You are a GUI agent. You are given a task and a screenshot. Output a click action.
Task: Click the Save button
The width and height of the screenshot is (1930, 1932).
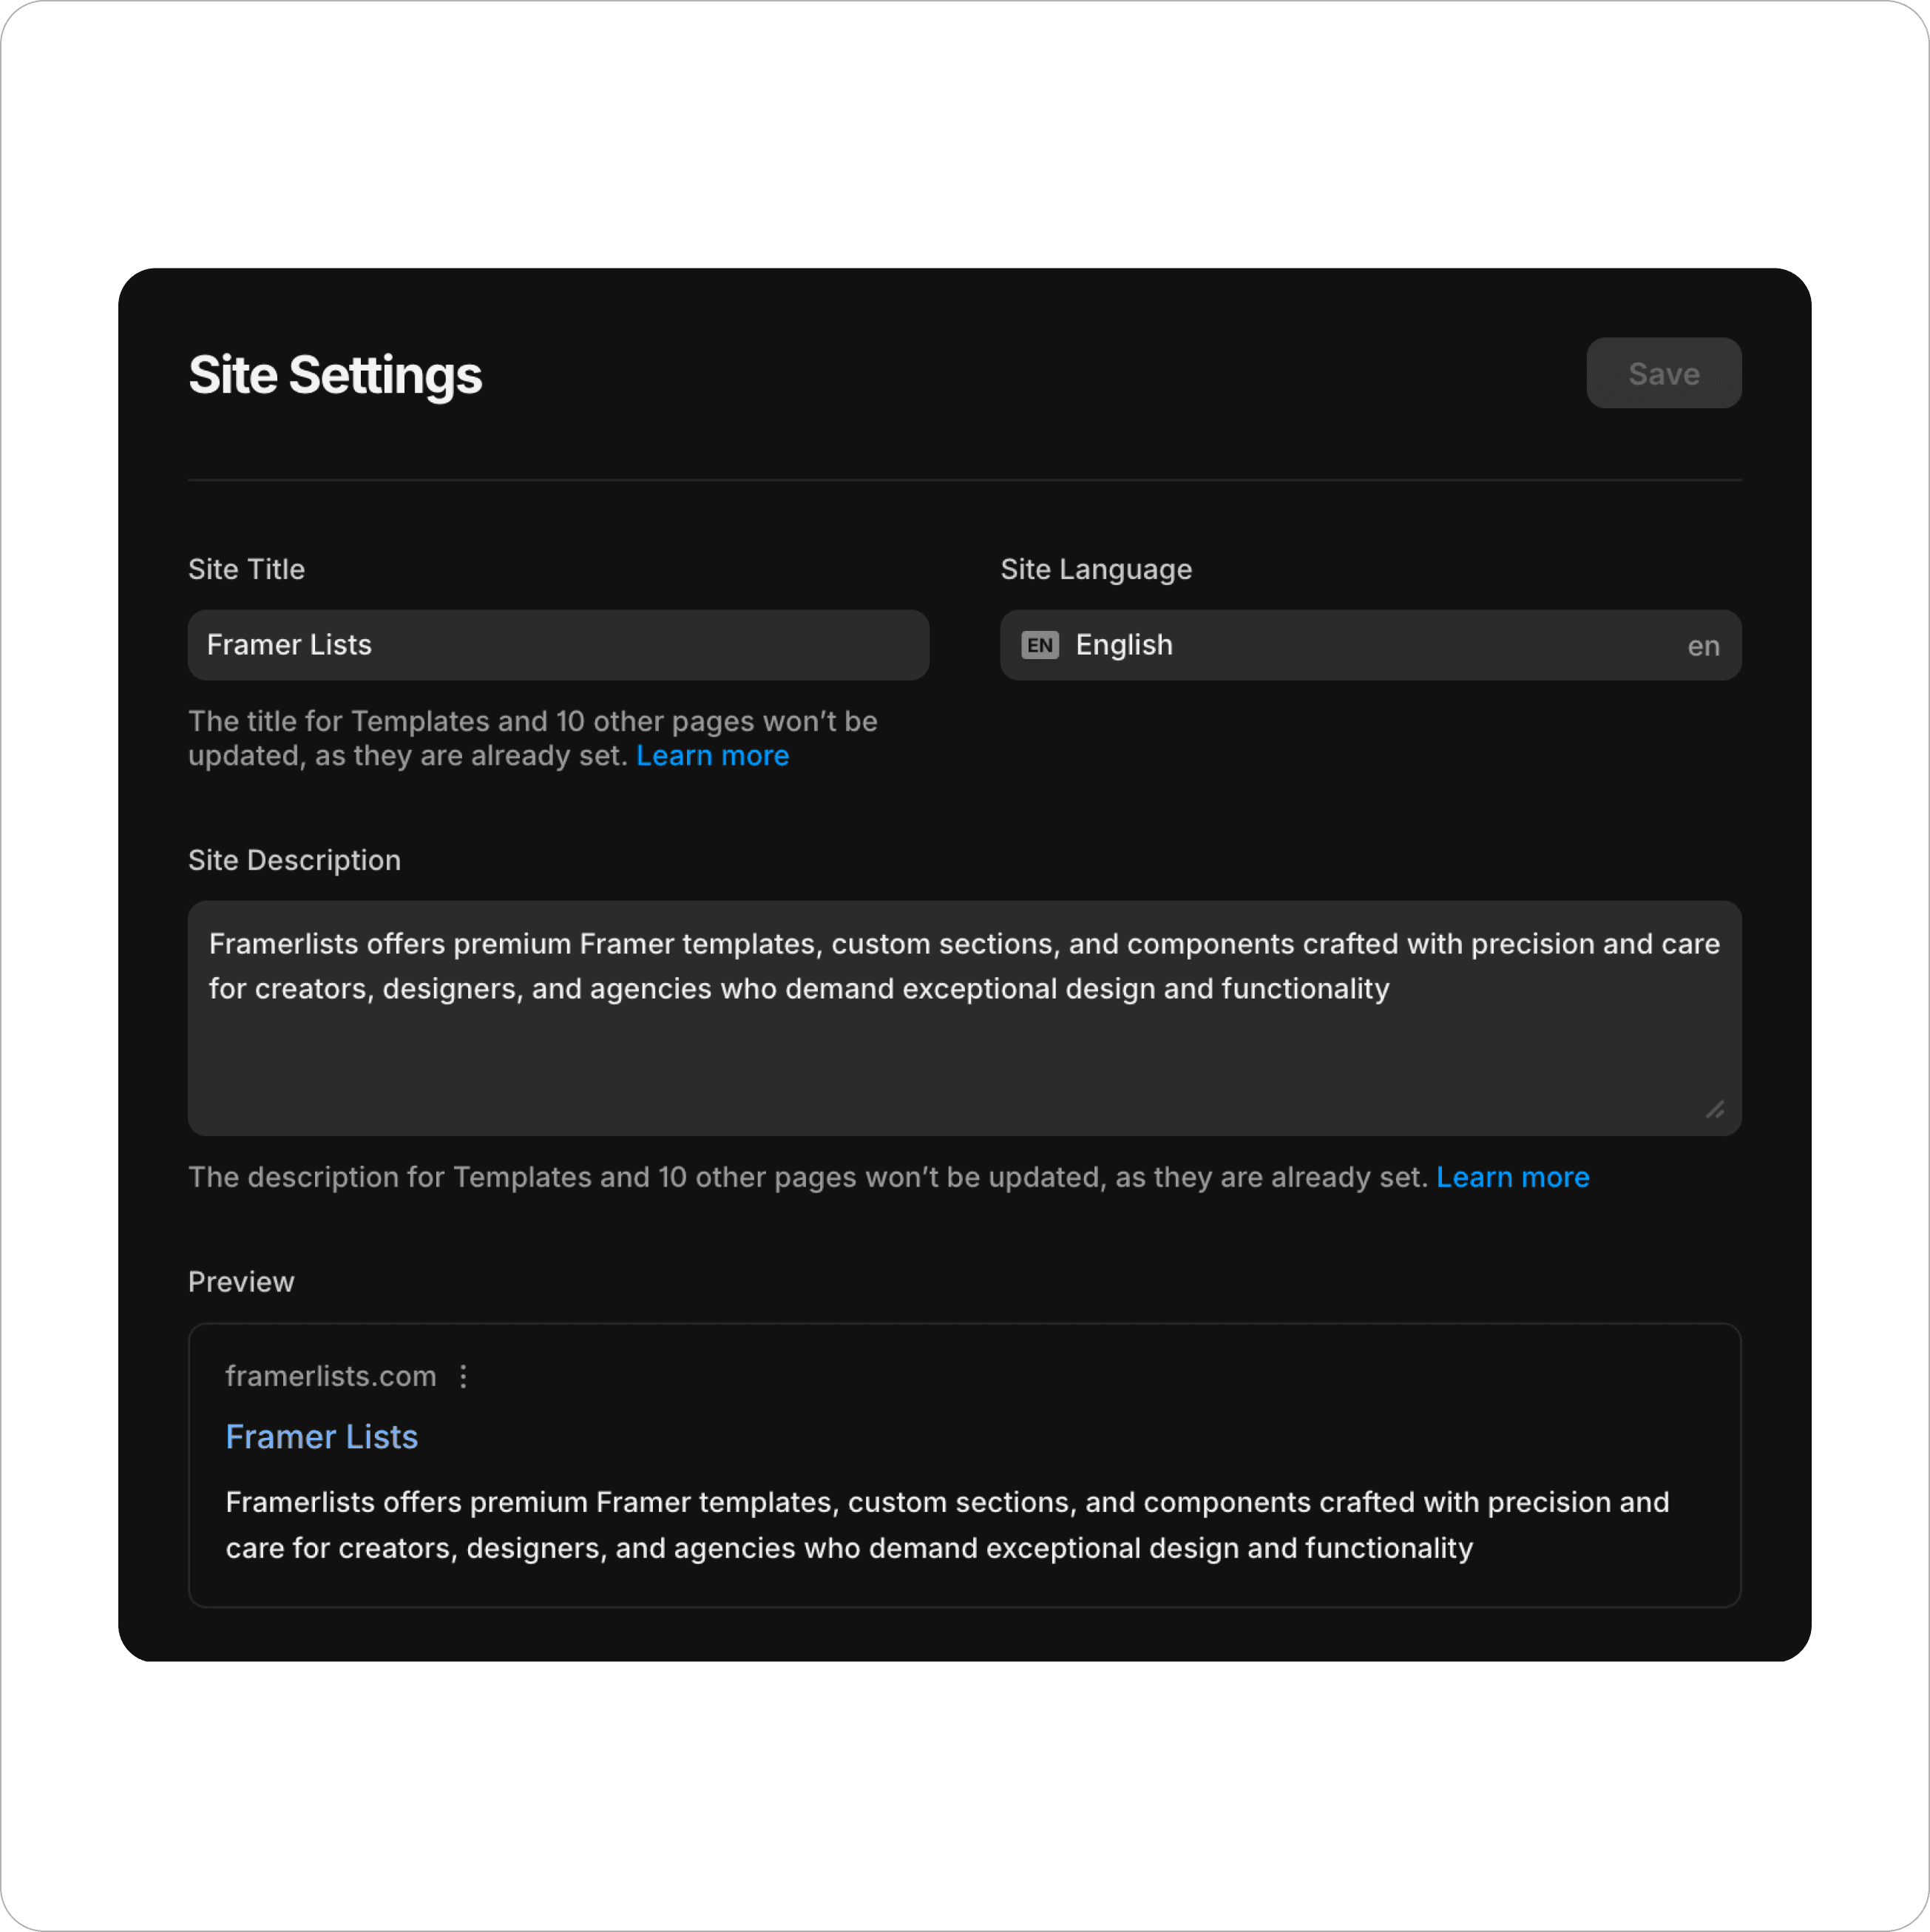(1663, 373)
